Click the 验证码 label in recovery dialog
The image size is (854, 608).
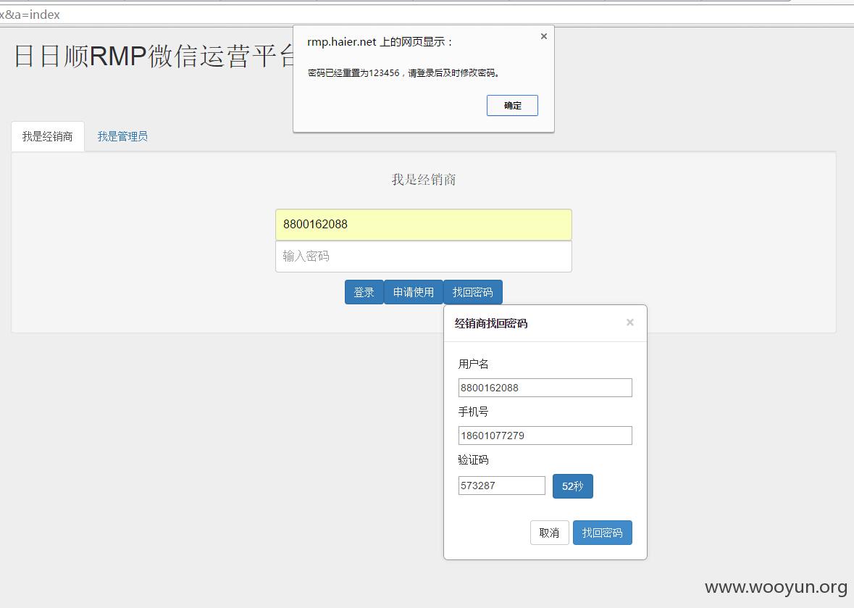point(473,460)
